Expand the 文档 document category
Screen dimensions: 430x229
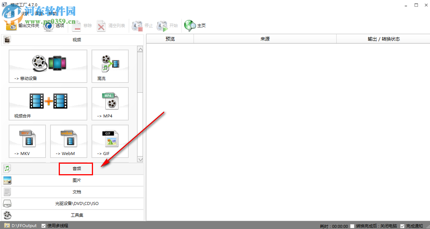coord(72,192)
